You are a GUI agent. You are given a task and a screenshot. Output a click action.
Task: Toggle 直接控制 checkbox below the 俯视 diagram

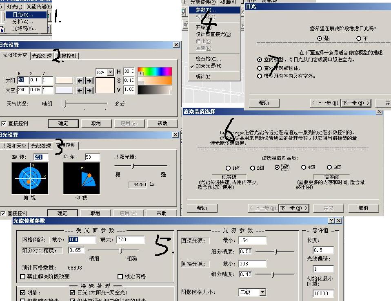[3, 213]
